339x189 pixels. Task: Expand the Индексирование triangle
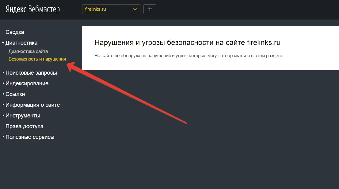3,83
